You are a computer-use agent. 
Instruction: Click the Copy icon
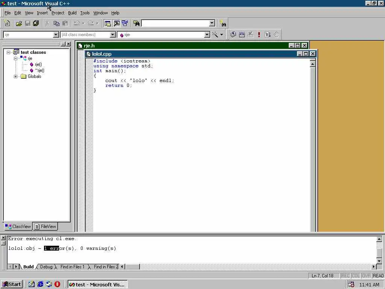(56, 23)
